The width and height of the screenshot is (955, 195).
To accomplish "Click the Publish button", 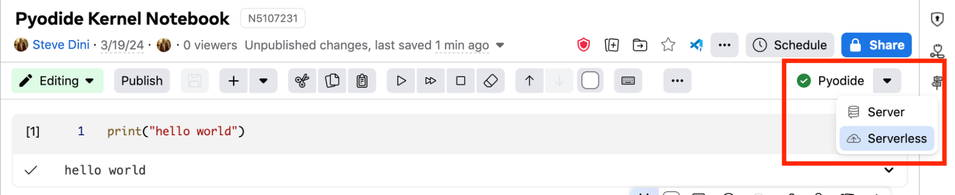I will pos(142,81).
